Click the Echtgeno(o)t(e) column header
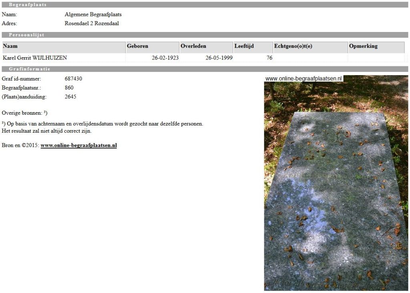 (311, 47)
